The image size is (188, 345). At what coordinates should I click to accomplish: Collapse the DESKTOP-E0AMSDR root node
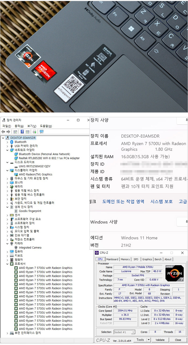click(3, 138)
